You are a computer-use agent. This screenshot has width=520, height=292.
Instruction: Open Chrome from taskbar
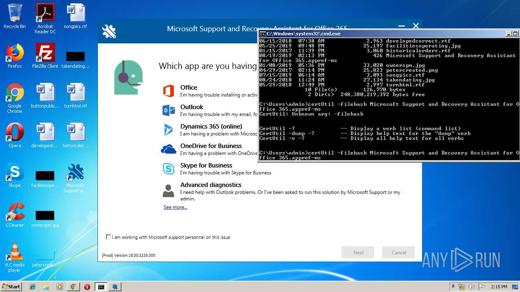coord(73,287)
